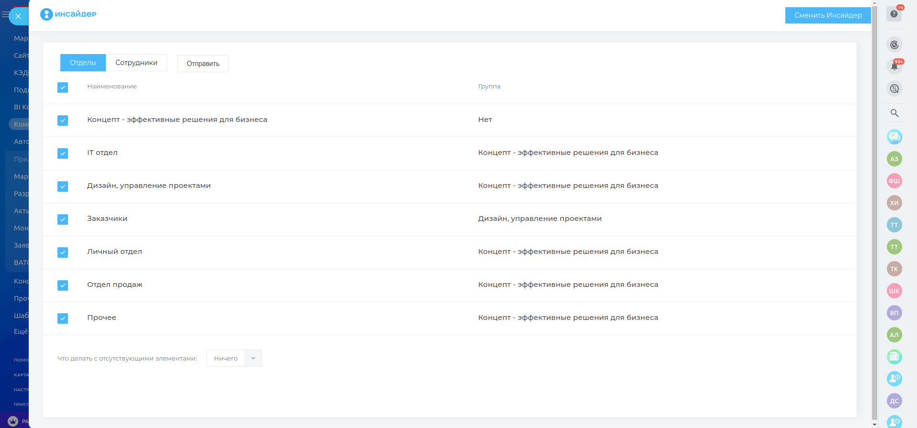917x428 pixels.
Task: Uncheck the IT отдел checkbox
Action: point(63,153)
